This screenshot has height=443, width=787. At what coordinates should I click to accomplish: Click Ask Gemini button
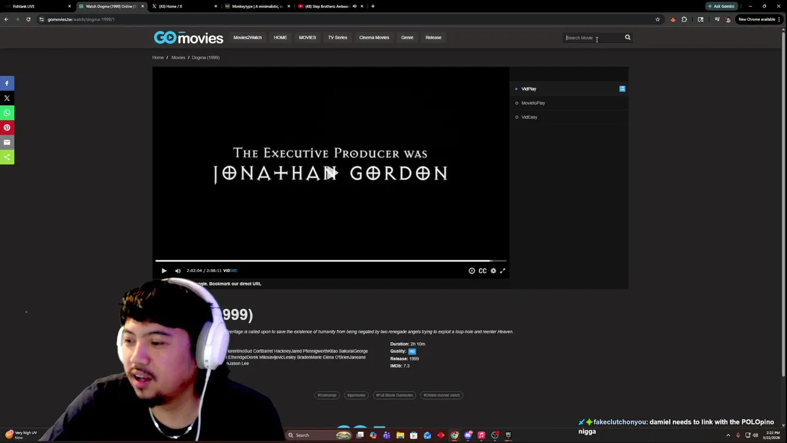coord(721,6)
